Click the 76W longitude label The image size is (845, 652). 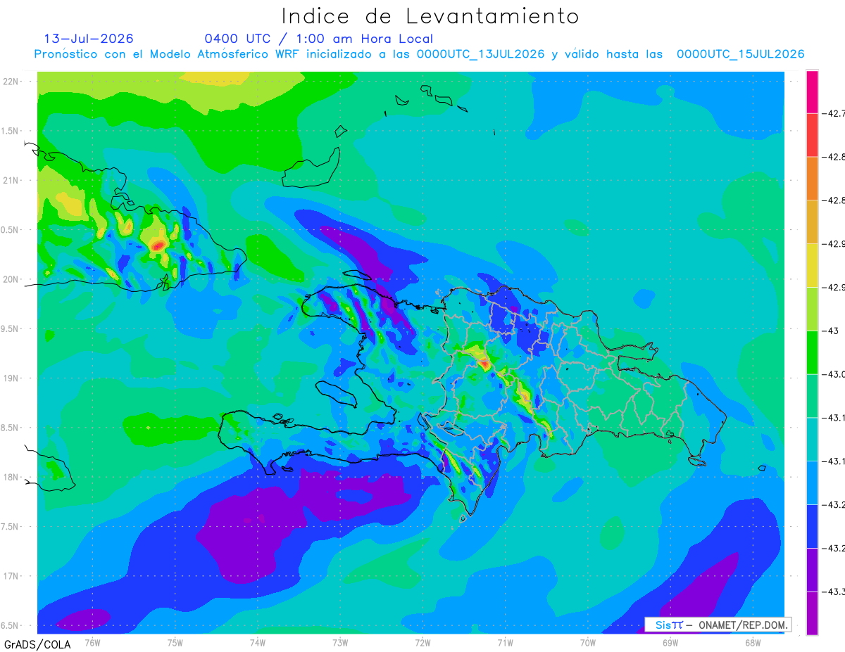pos(92,642)
